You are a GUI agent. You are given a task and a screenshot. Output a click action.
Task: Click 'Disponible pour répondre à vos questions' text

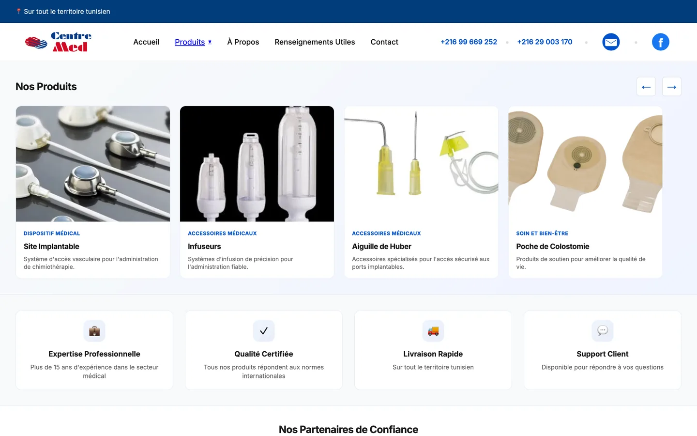pyautogui.click(x=603, y=367)
